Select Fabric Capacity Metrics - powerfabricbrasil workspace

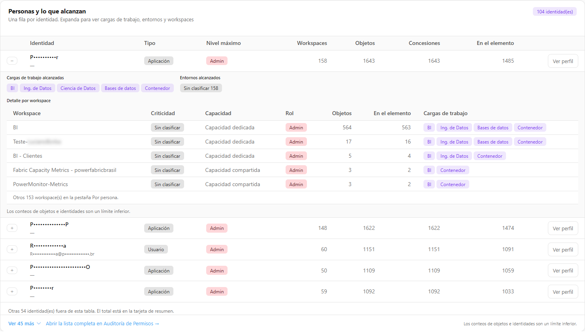point(65,170)
